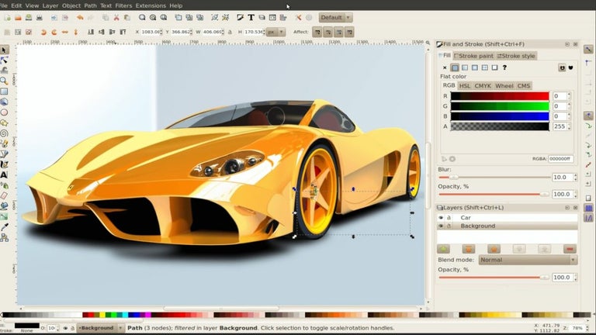Toggle visibility of the Car layer
Screen dimensions: 596x335
[441, 218]
